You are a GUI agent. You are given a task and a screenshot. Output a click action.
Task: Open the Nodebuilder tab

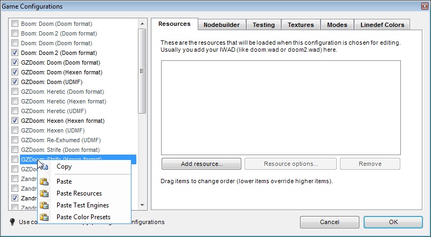pos(221,25)
